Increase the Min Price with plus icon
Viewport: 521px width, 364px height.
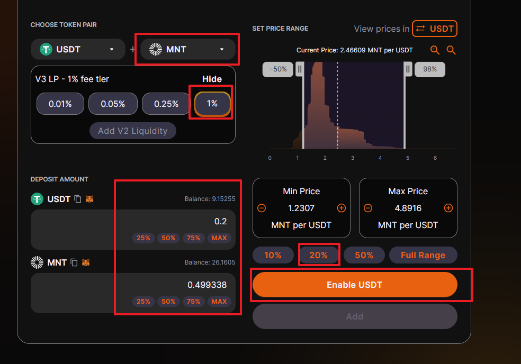tap(341, 208)
